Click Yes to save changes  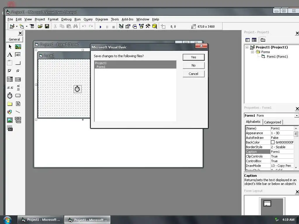tap(194, 57)
